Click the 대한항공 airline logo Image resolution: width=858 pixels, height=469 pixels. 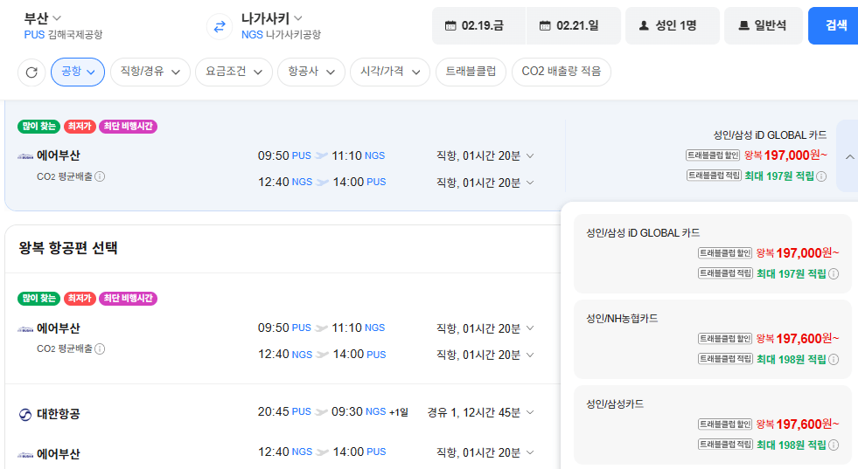point(25,414)
